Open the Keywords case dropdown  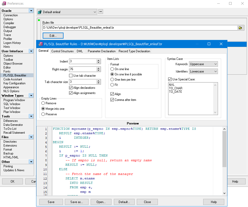tap(215, 64)
